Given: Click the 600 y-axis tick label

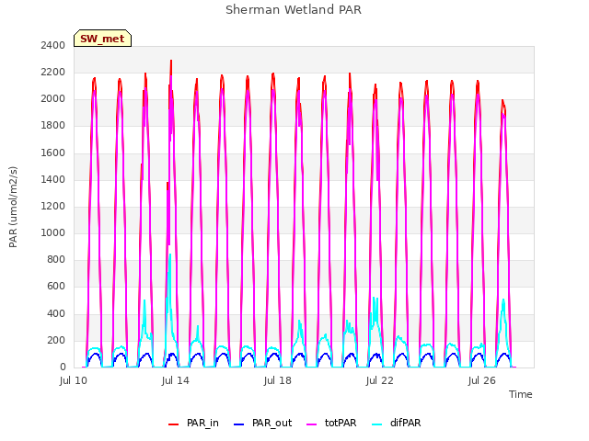Looking at the screenshot, I should pos(56,287).
